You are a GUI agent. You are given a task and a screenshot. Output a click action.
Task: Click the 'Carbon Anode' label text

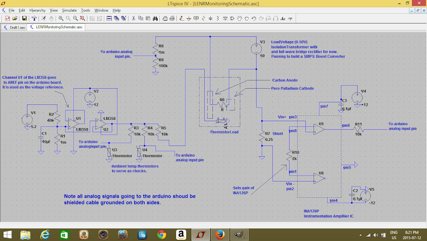point(285,80)
